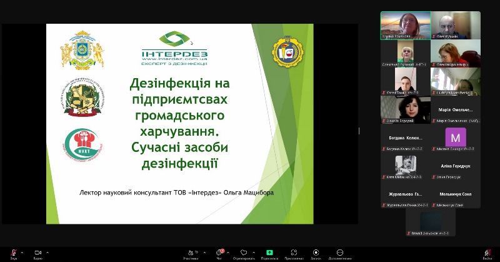Start recording with the Запись icon
Screen dimensions: 500x262
click(x=316, y=253)
